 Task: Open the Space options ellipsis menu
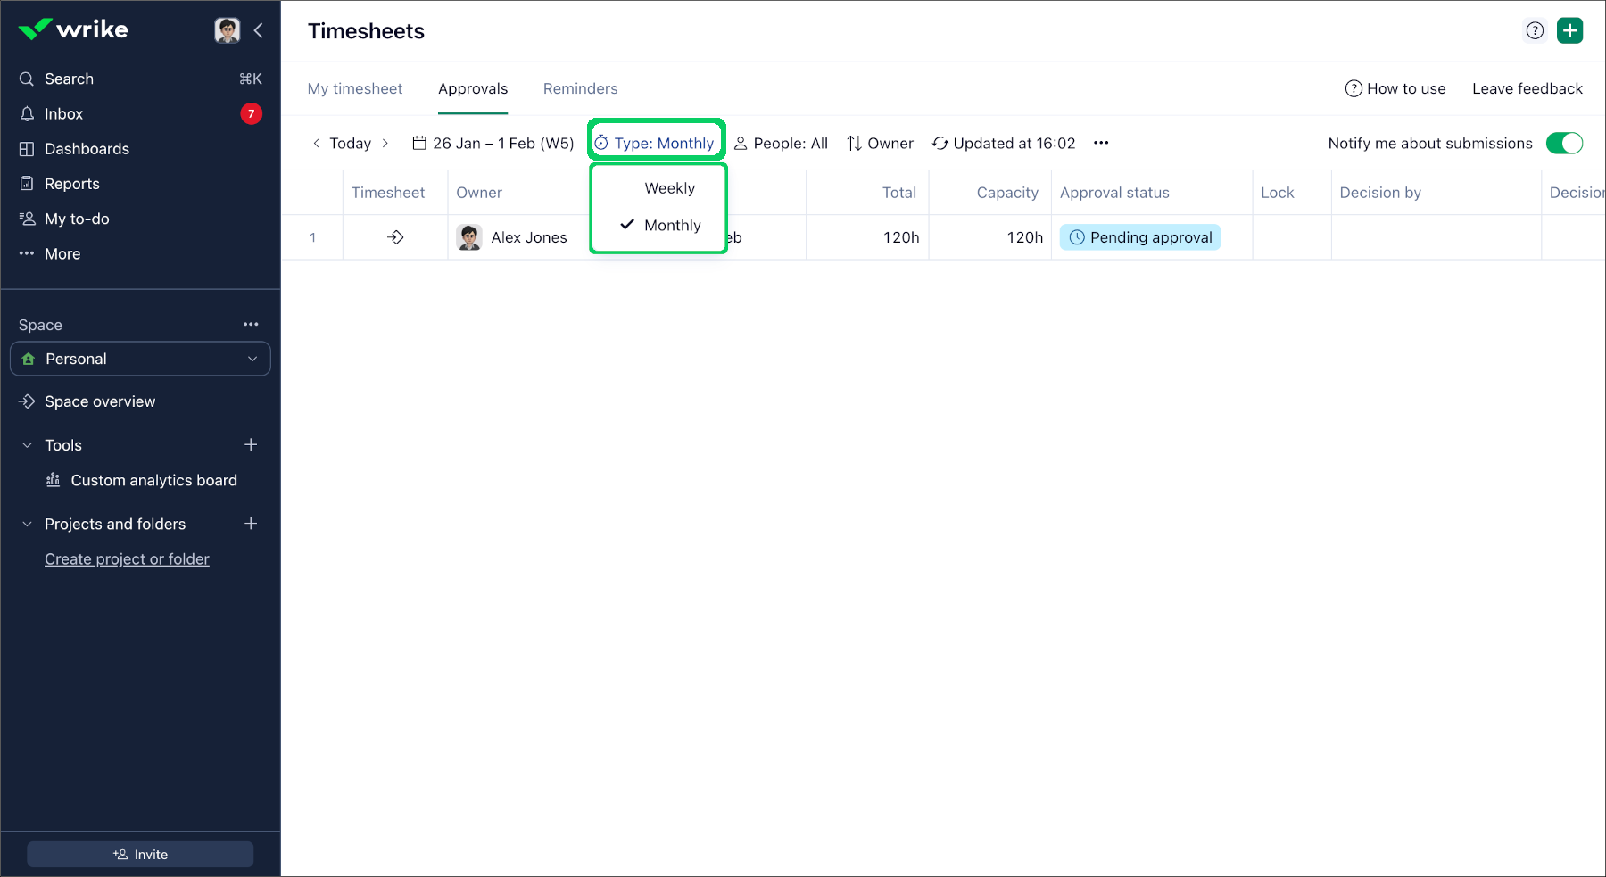(x=251, y=325)
